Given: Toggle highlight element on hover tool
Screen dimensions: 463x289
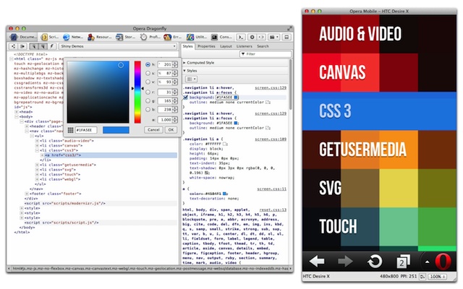Looking at the screenshot, I should [43, 46].
